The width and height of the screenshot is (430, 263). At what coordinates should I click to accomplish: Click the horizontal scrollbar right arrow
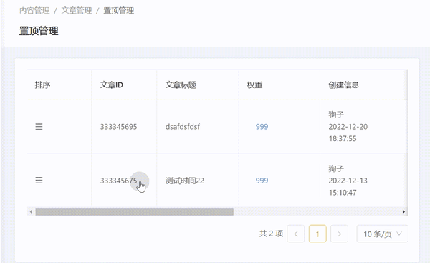403,211
